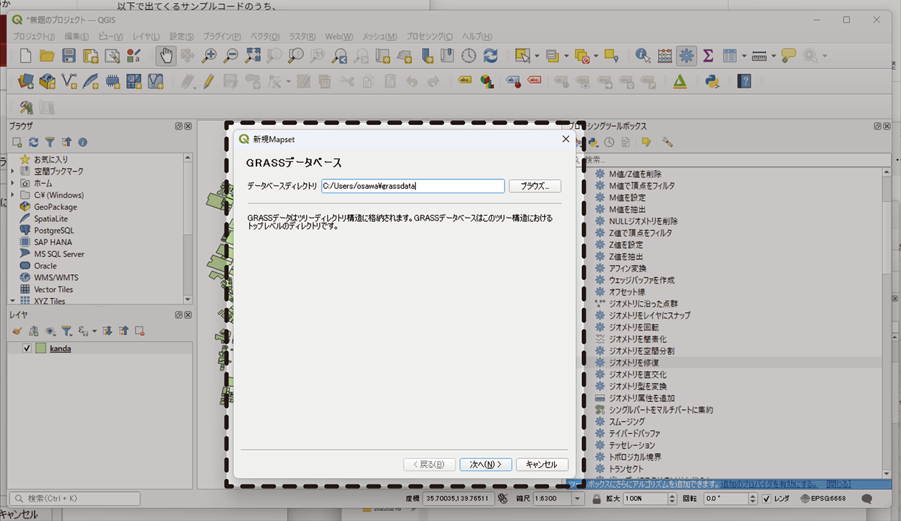Click the Refresh map icon in toolbar

pyautogui.click(x=491, y=56)
